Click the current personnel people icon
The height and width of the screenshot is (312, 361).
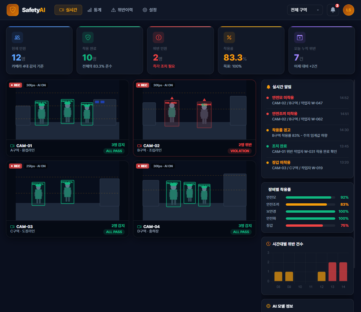[17, 37]
